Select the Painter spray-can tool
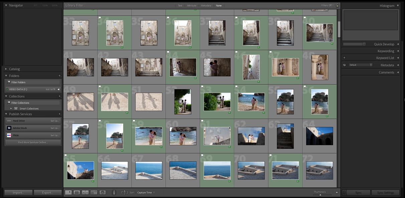This screenshot has height=198, width=405. [114, 192]
